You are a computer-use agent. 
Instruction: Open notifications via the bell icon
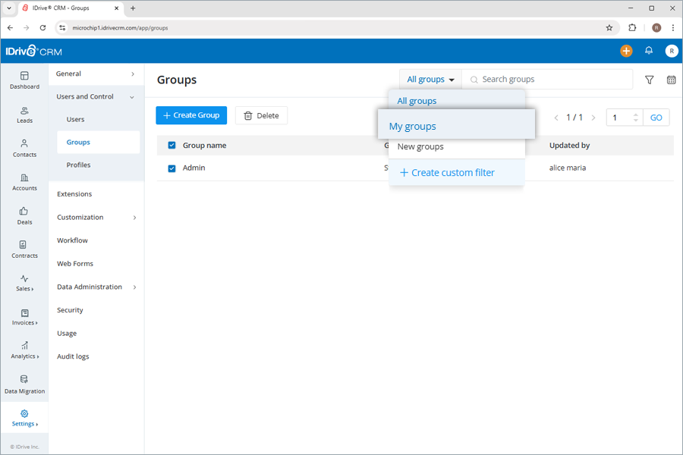click(x=650, y=50)
